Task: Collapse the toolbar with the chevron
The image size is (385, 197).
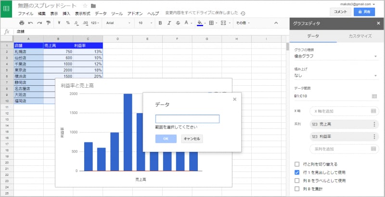Action: tap(276, 23)
